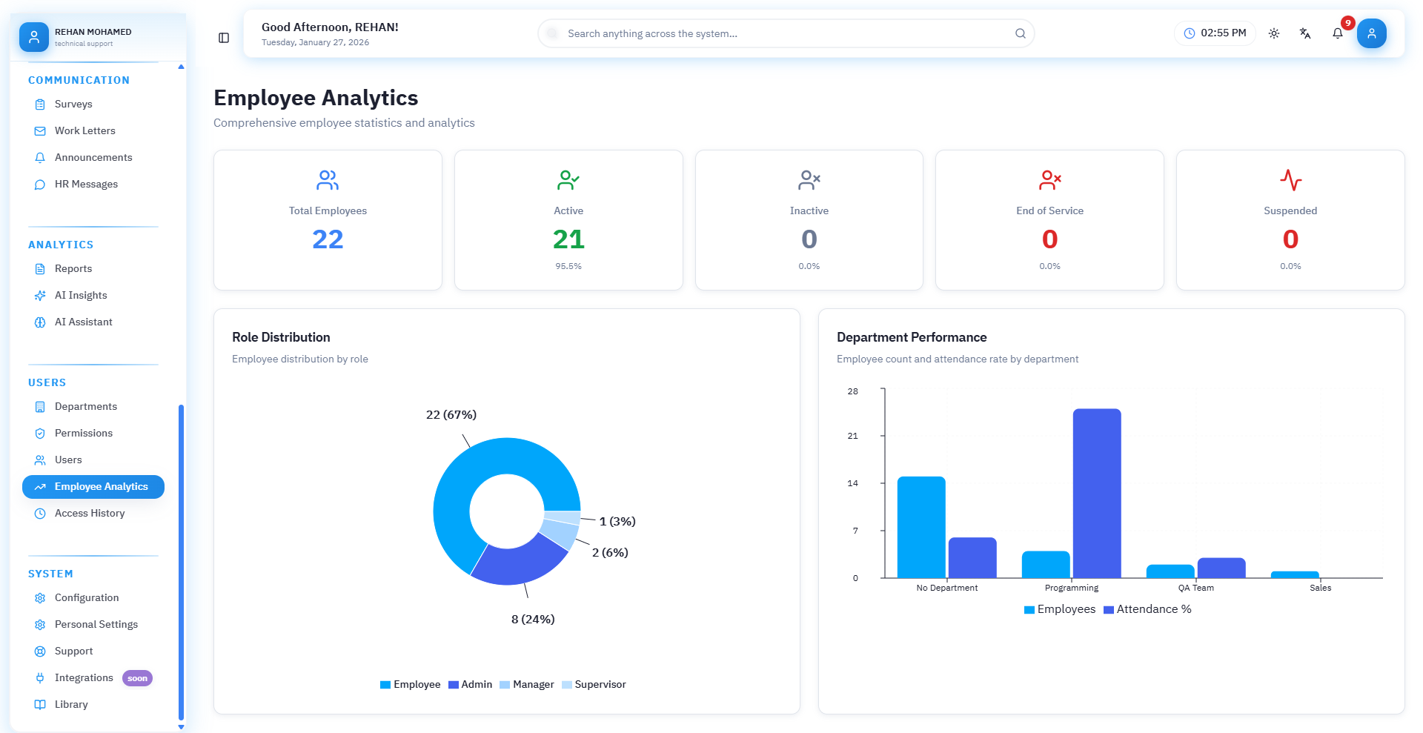
Task: Click the search magnifier icon
Action: point(1020,33)
